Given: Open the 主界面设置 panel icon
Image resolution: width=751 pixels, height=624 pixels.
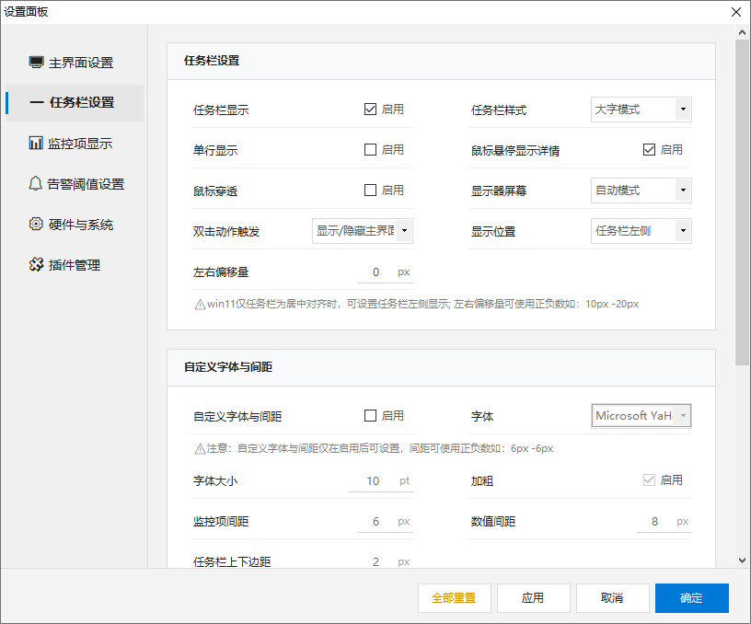Looking at the screenshot, I should 37,63.
